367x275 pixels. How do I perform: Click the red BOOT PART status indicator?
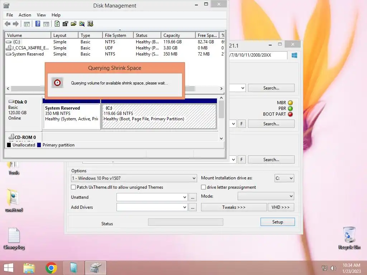click(290, 114)
